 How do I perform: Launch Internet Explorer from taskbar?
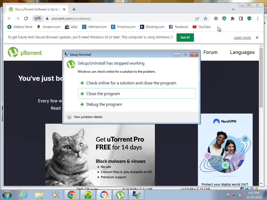pos(23,195)
